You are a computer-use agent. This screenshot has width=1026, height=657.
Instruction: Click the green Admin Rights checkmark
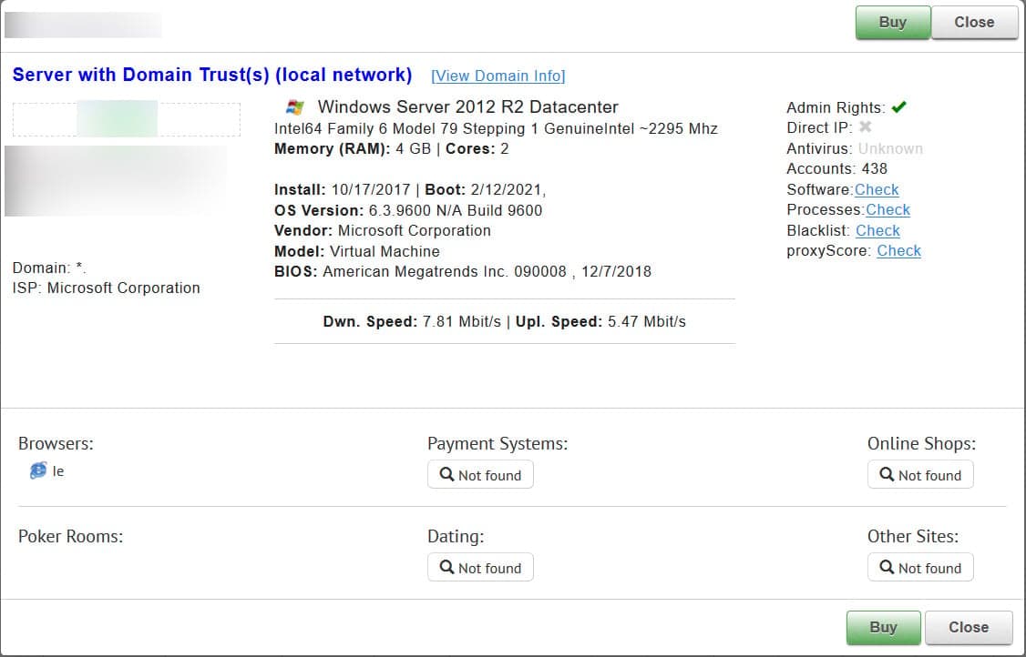pos(898,107)
